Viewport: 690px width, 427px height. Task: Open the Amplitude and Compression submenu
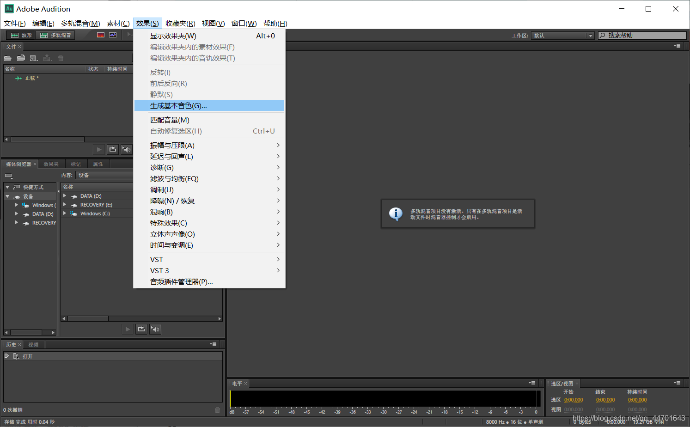[x=209, y=145]
